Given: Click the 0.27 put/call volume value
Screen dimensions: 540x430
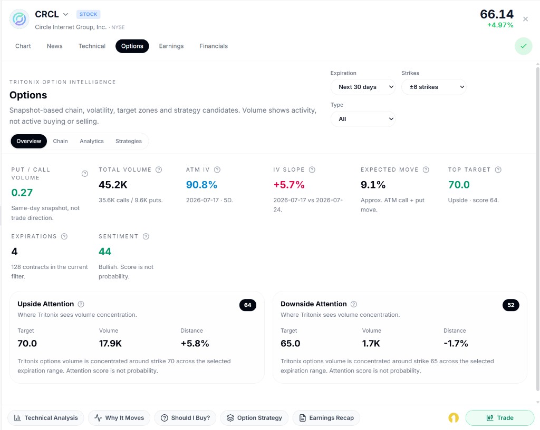Looking at the screenshot, I should [22, 193].
